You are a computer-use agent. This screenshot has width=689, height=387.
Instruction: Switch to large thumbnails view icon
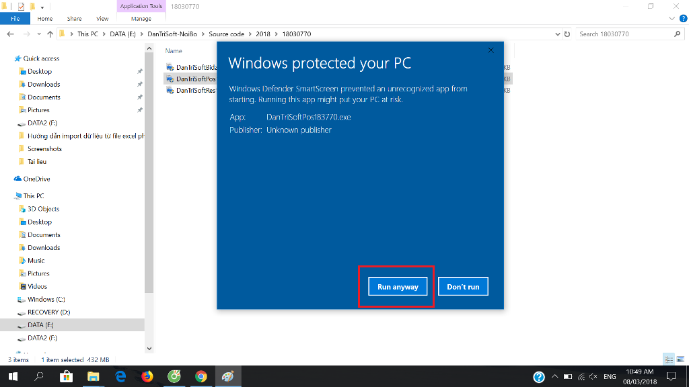pyautogui.click(x=681, y=359)
